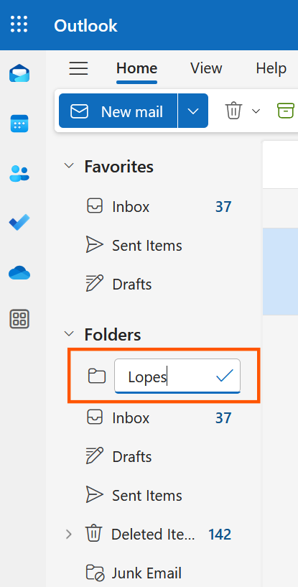Open the To Do checkmark icon
The width and height of the screenshot is (298, 587).
coord(19,223)
